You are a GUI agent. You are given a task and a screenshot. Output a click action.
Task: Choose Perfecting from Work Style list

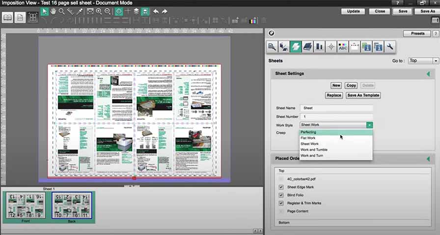336,132
